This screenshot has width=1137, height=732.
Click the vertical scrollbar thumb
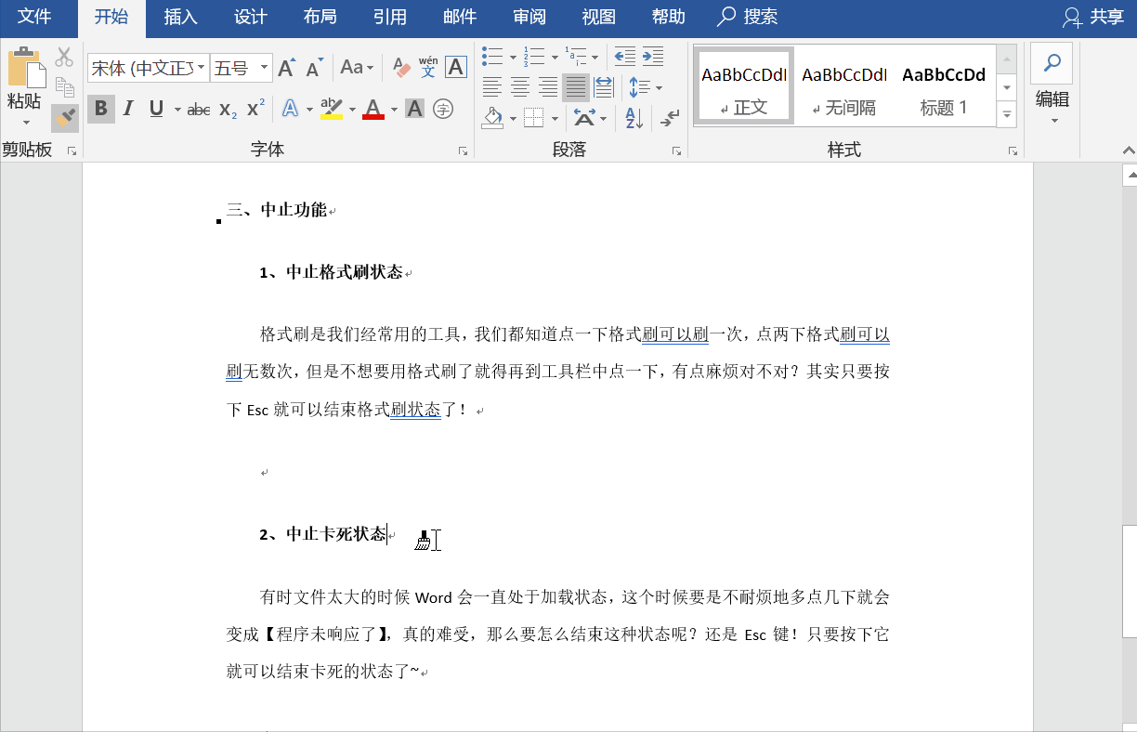[1130, 582]
